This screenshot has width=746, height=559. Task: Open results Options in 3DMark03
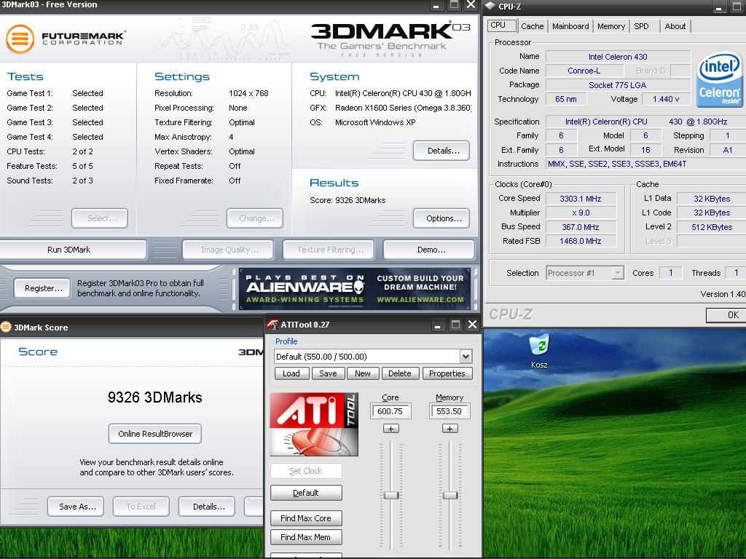(x=441, y=218)
